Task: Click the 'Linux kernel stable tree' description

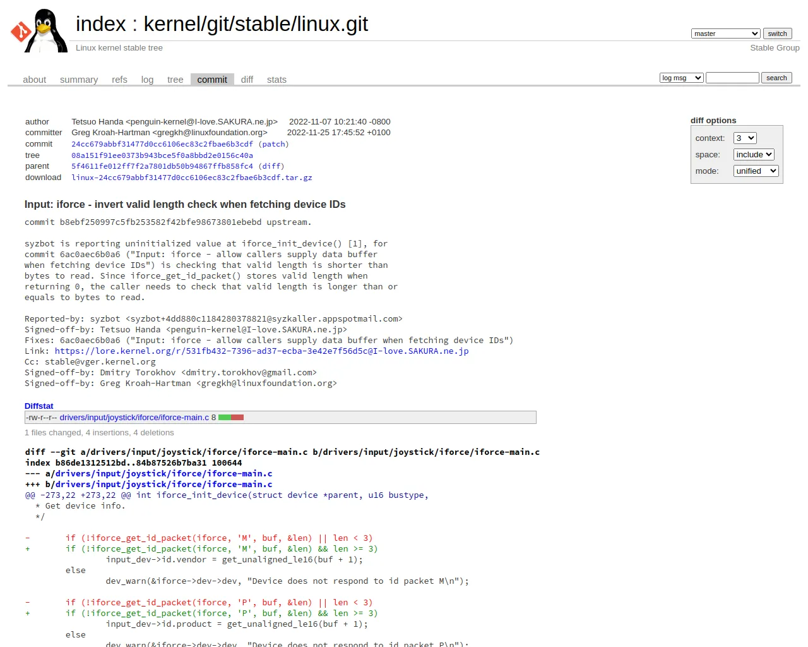Action: pyautogui.click(x=119, y=48)
